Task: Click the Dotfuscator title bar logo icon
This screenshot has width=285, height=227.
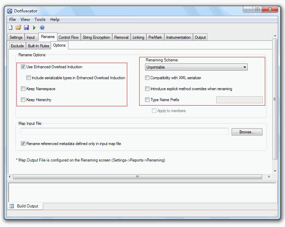Action: coord(10,11)
